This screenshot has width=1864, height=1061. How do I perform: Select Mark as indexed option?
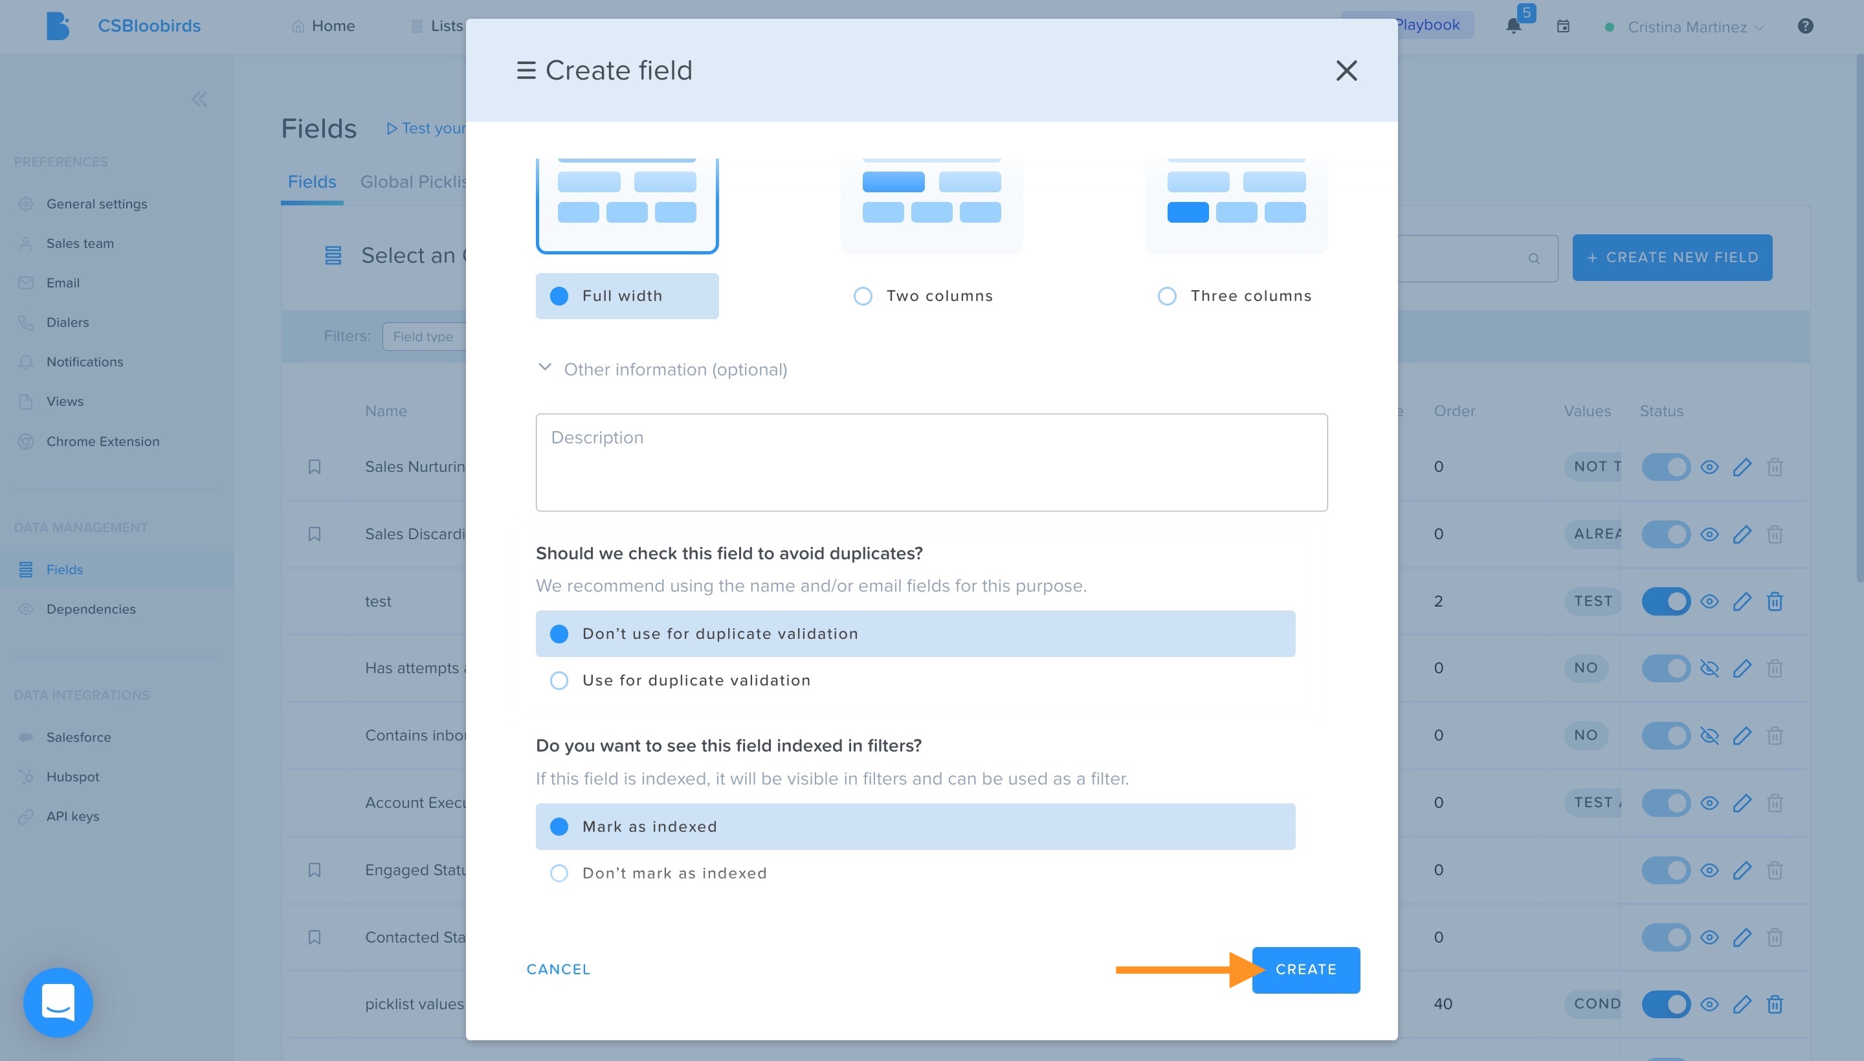(916, 827)
